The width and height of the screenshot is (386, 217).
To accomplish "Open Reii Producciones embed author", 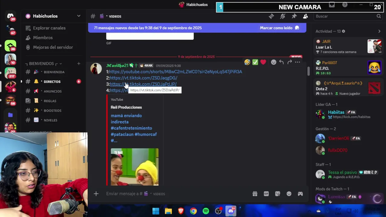I will point(126,107).
